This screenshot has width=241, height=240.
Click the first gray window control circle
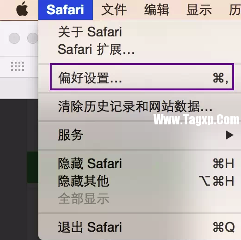point(14,38)
